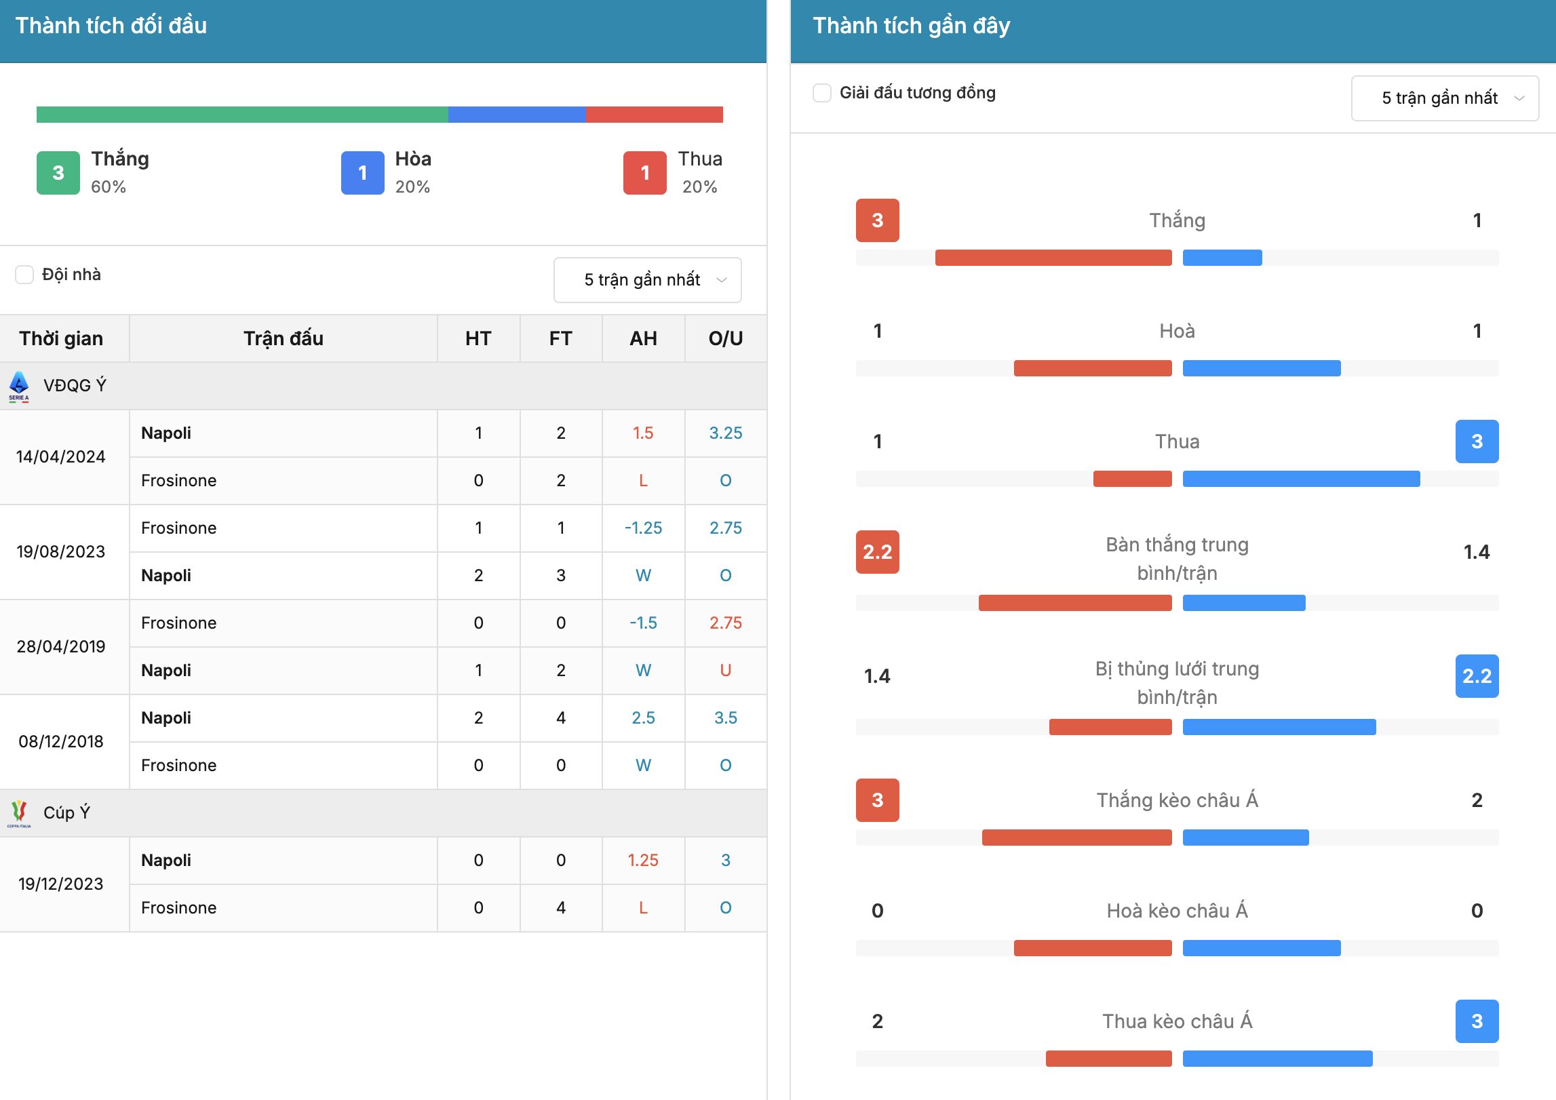Click the Cúp Ý competition row label

[66, 813]
